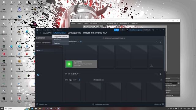The height and width of the screenshot is (110, 196).
Task: Click 'Выход' button in OBS controls
Action: (172, 93)
